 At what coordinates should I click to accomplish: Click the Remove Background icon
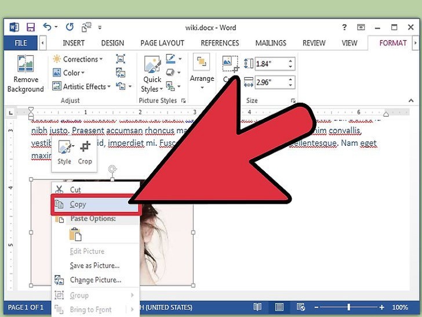pyautogui.click(x=25, y=64)
